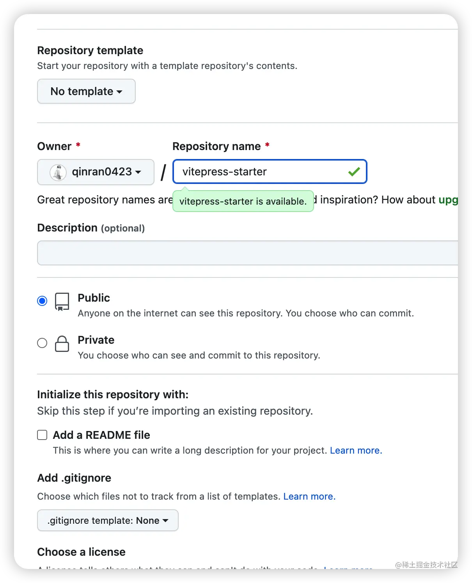Click the caret beside .gitignore template None
472x583 pixels.
pos(165,521)
